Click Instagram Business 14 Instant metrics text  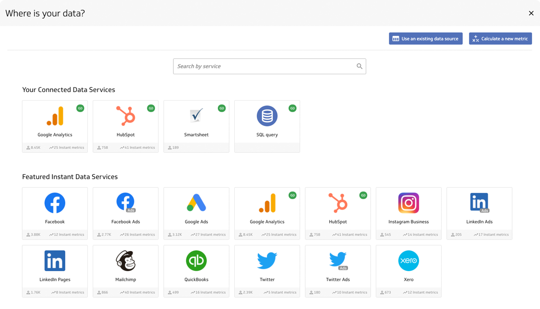422,235
